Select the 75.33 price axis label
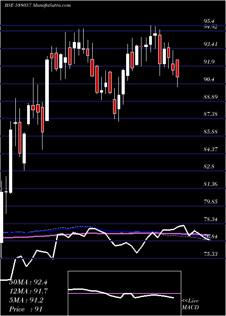Image resolution: width=226 pixels, height=316 pixels. coord(211,254)
